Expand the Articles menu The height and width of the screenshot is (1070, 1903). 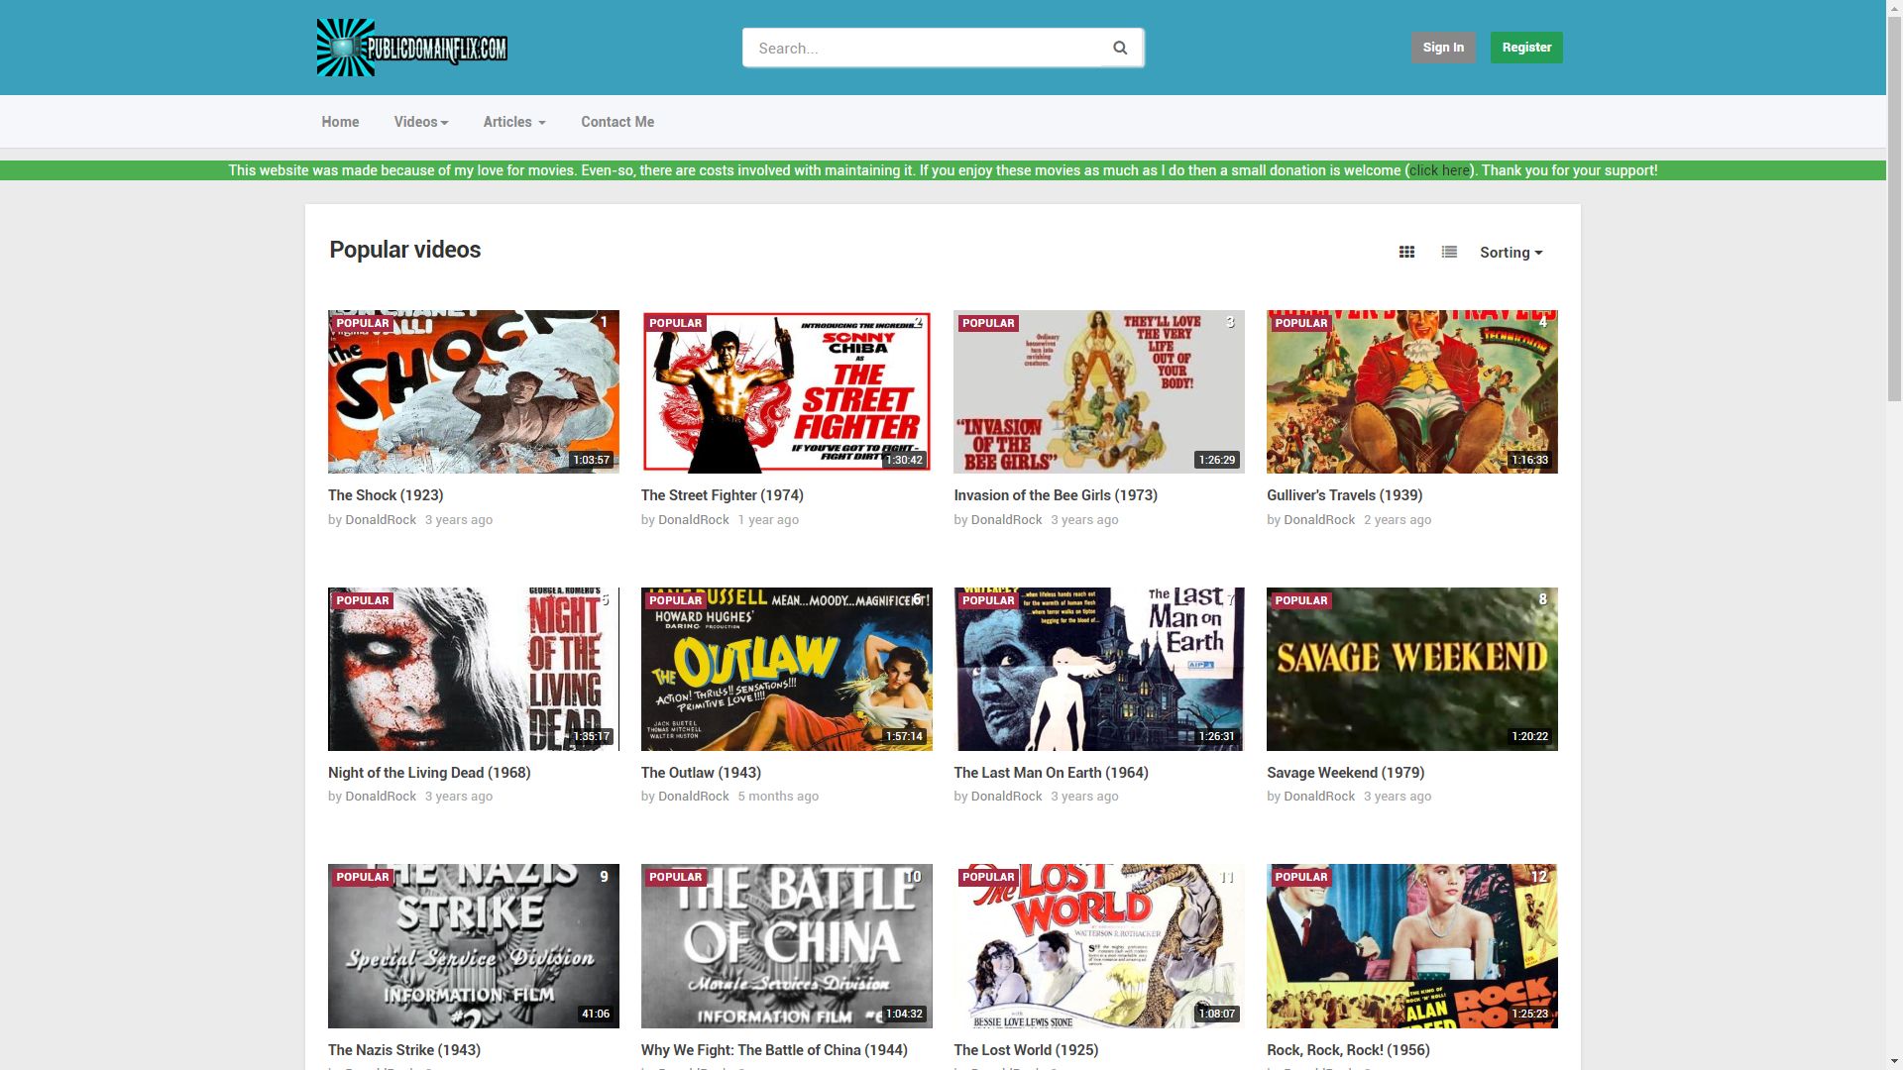tap(514, 122)
